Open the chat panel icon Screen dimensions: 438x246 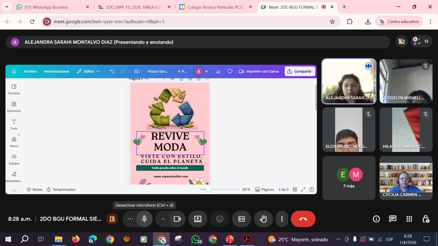pos(393,219)
